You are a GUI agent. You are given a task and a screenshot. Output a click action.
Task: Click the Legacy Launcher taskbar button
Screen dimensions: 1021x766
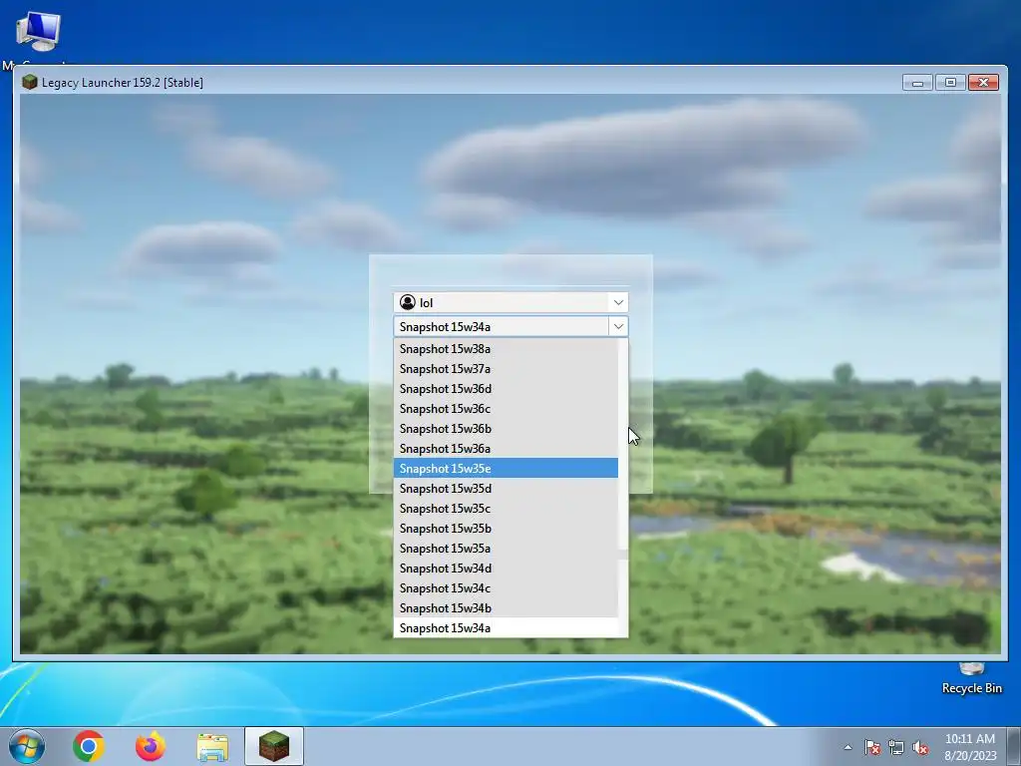click(274, 746)
